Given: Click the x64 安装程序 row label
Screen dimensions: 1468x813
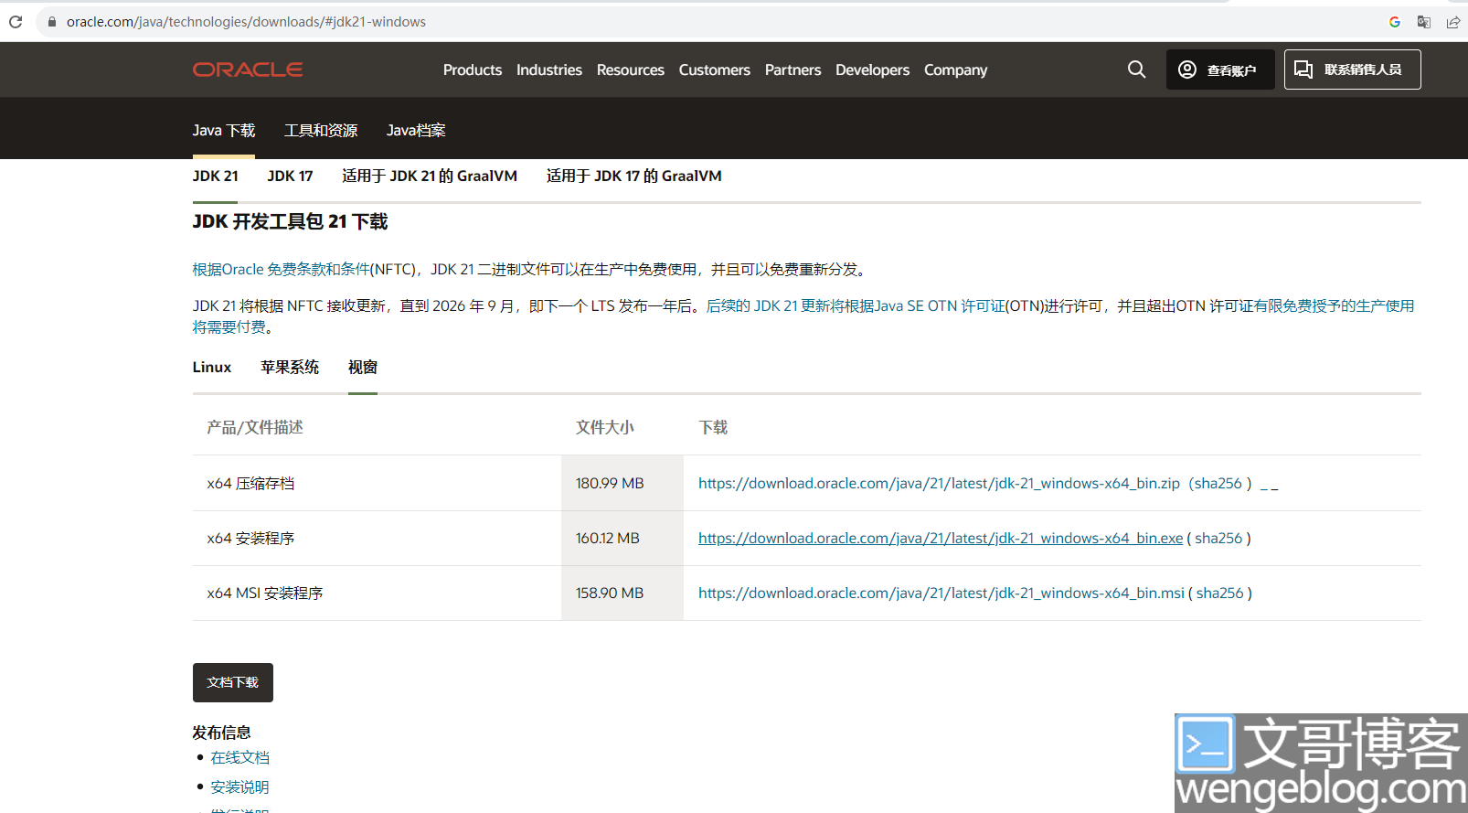Looking at the screenshot, I should (x=251, y=539).
